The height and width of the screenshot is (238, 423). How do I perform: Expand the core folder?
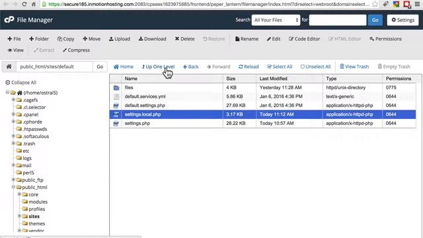[19, 194]
